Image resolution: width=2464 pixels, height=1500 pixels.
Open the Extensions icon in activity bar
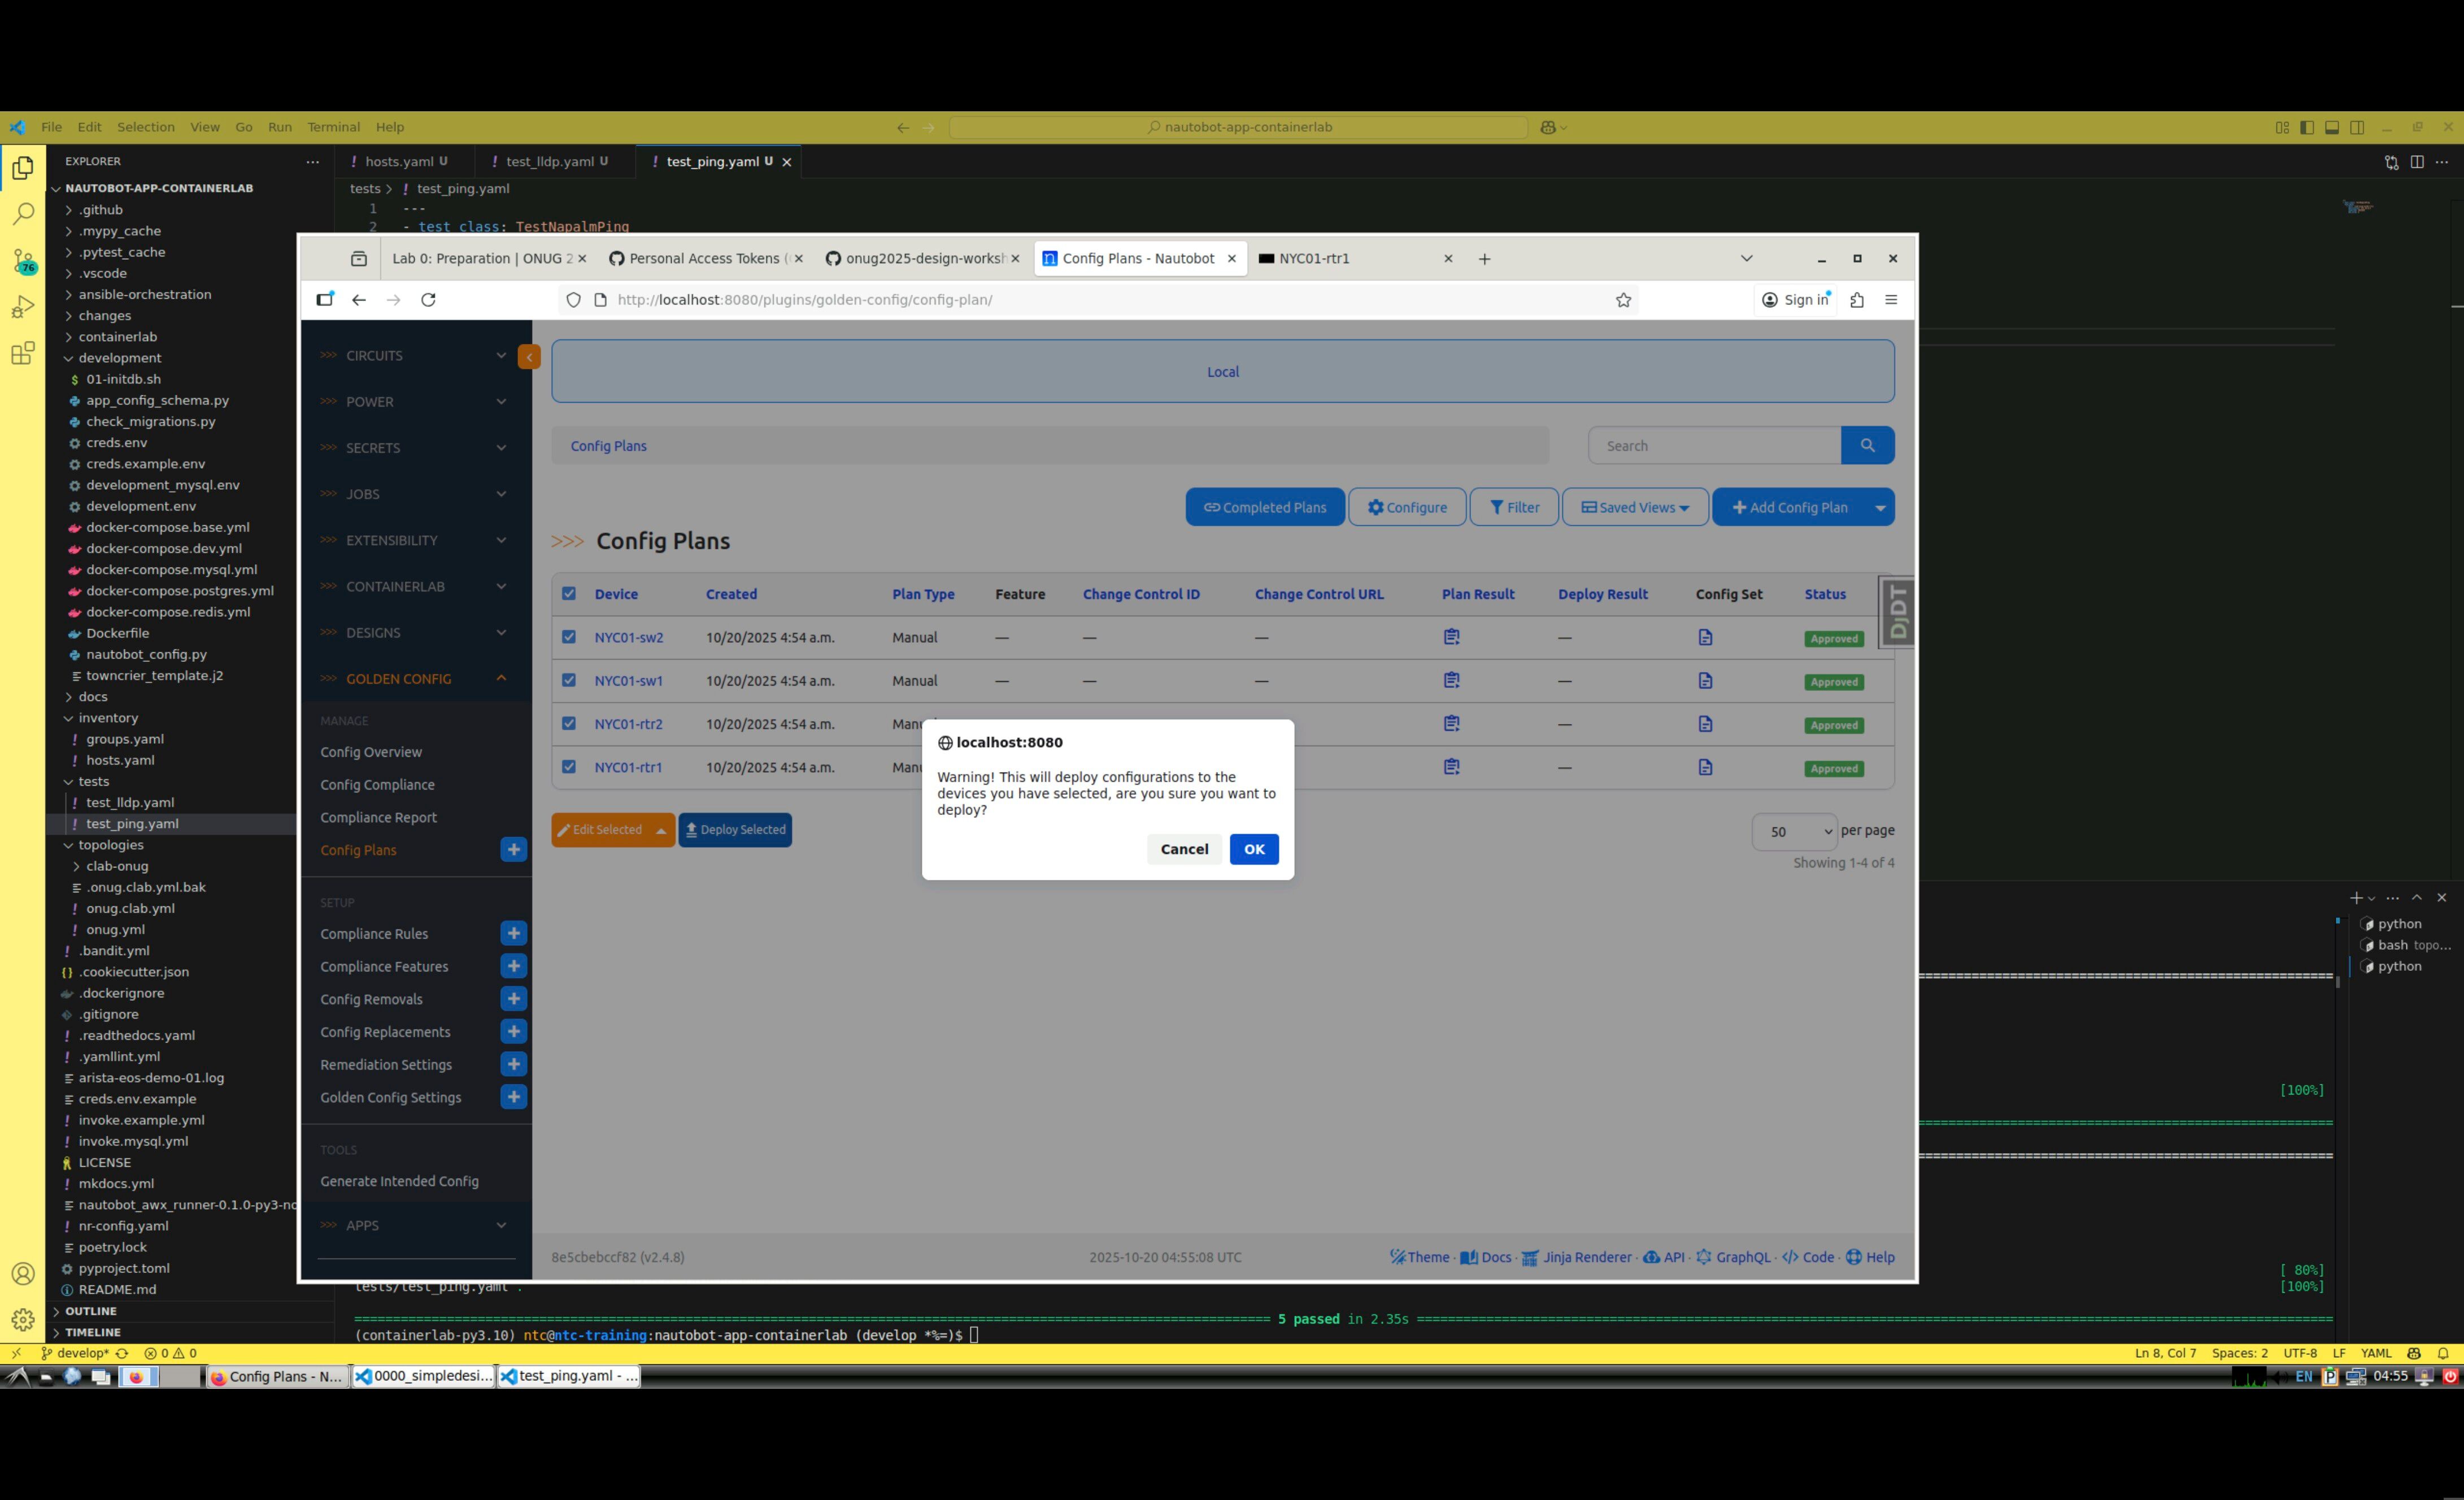[23, 353]
